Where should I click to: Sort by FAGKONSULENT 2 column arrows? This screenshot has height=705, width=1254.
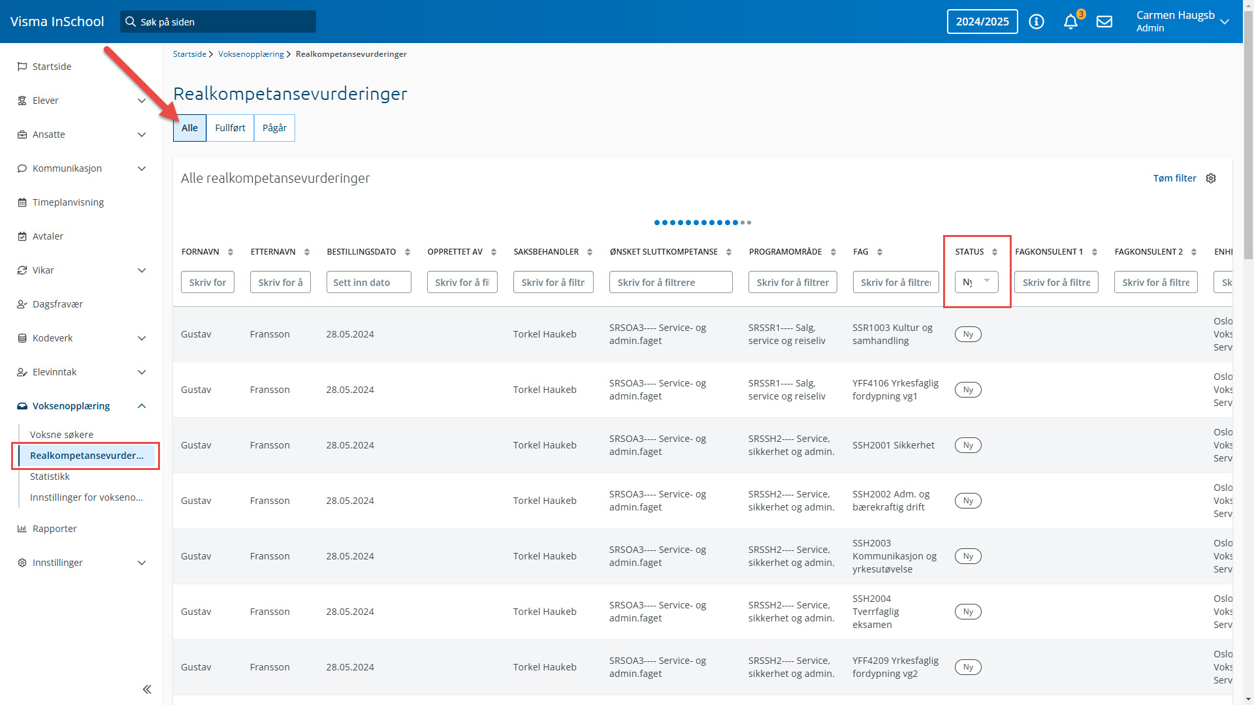1194,252
